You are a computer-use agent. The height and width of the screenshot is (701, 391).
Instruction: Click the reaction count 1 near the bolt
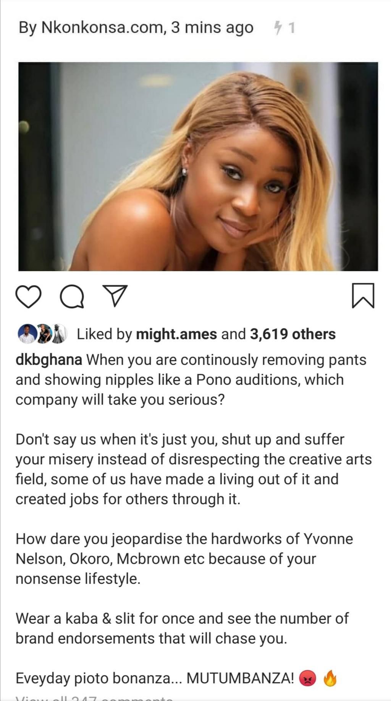pyautogui.click(x=291, y=28)
